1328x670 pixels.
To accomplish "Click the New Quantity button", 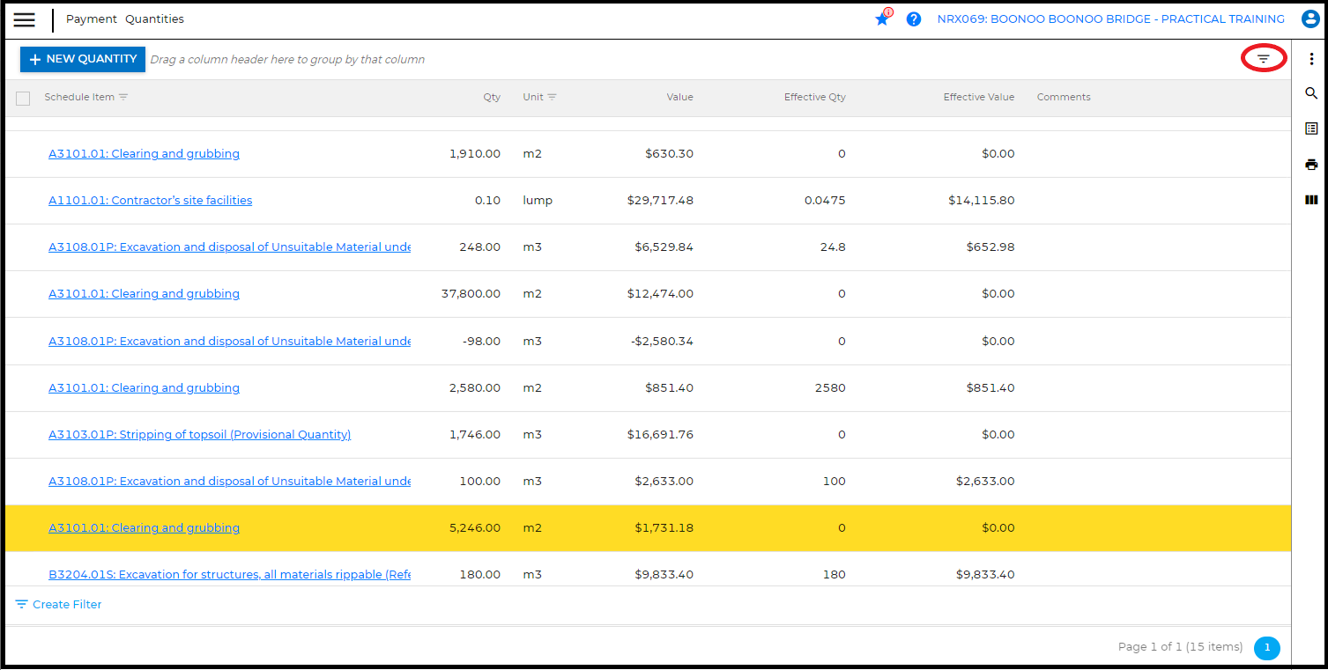I will (x=83, y=59).
